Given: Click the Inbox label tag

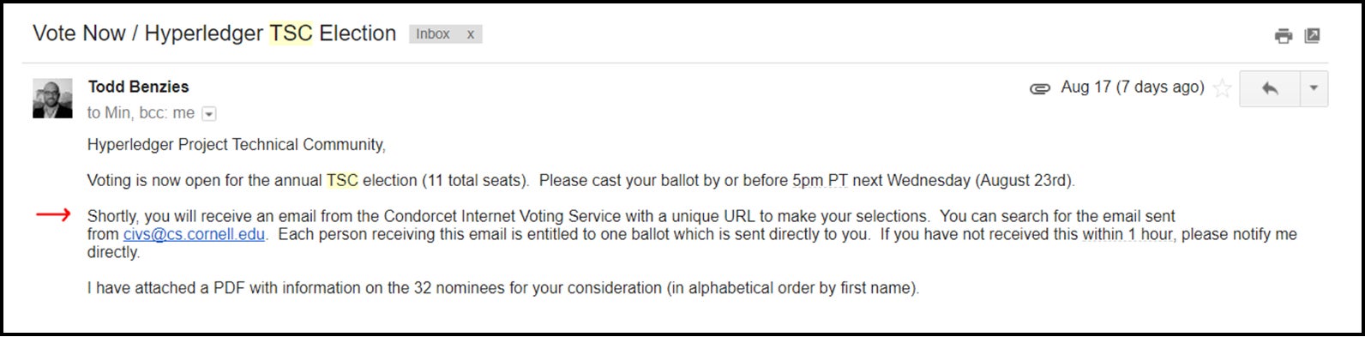Looking at the screenshot, I should pyautogui.click(x=433, y=34).
